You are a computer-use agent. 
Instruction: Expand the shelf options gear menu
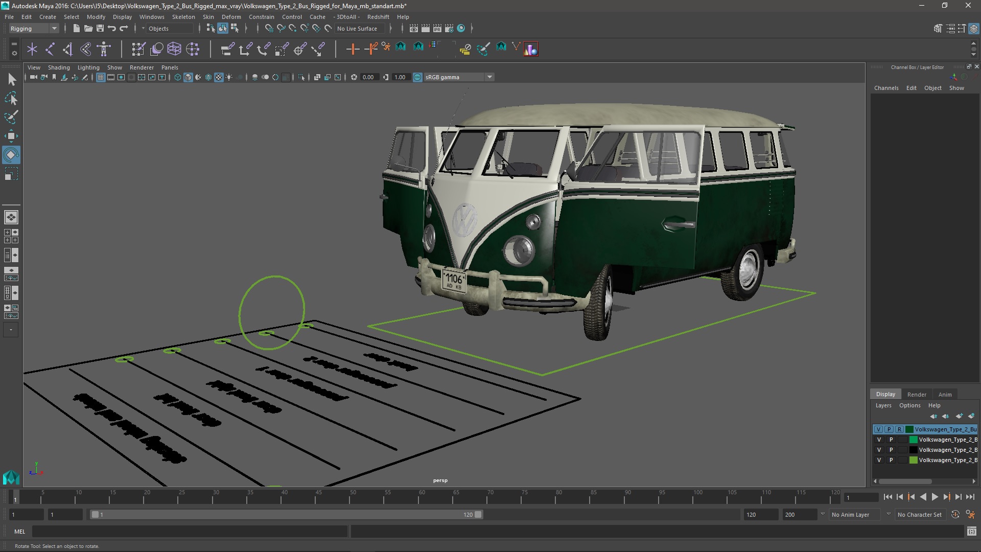coord(14,53)
